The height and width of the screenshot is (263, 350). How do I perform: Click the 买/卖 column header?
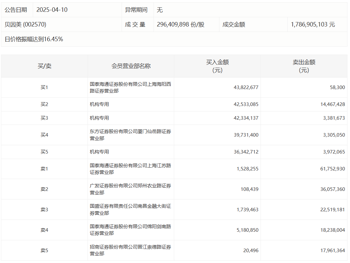click(44, 66)
